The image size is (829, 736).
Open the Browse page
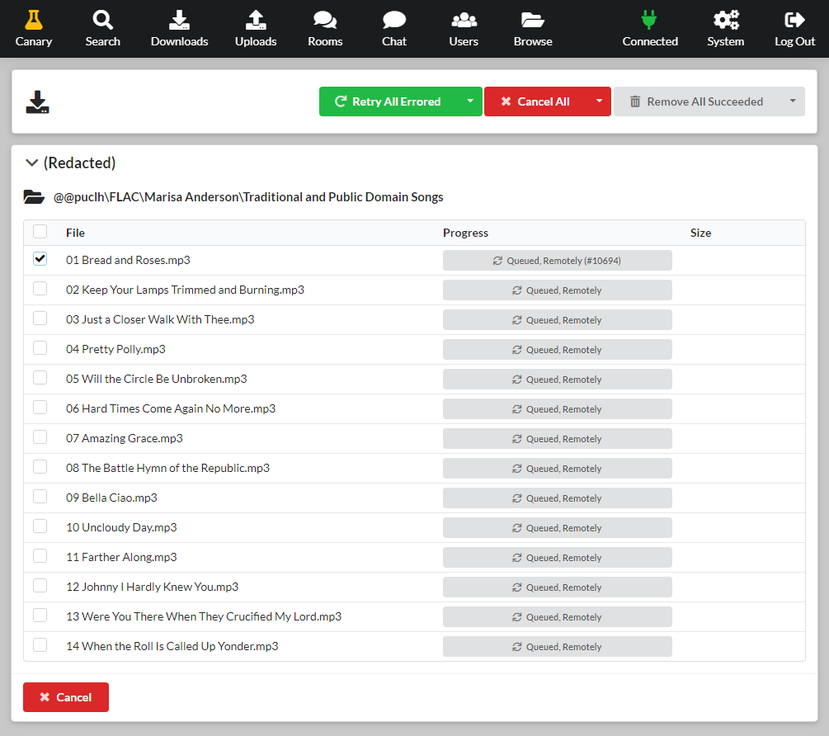coord(532,28)
